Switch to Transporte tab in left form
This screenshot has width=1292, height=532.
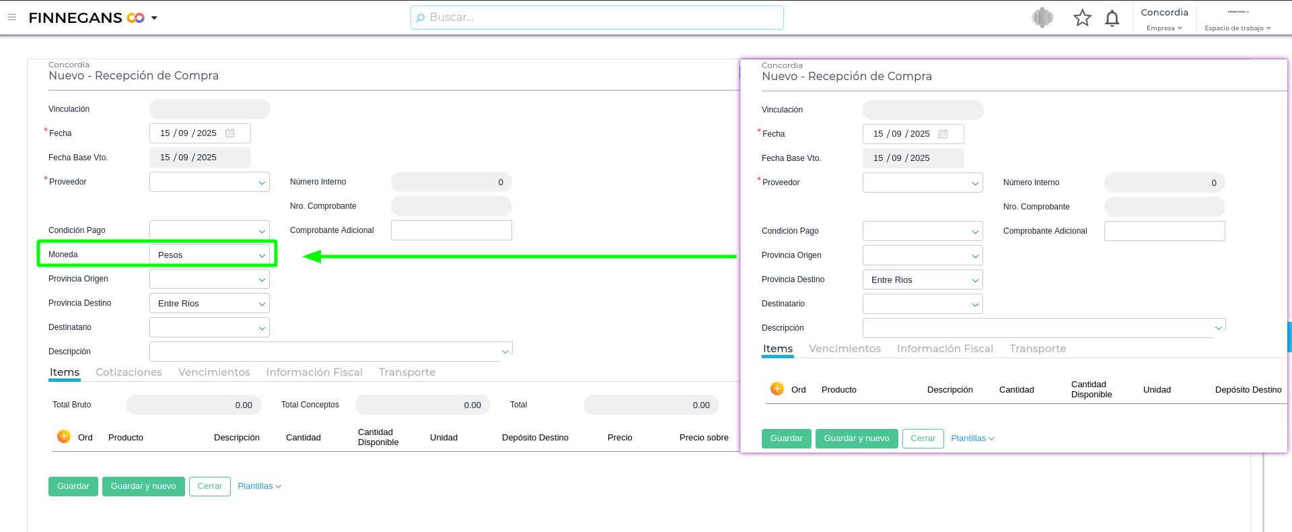[407, 372]
